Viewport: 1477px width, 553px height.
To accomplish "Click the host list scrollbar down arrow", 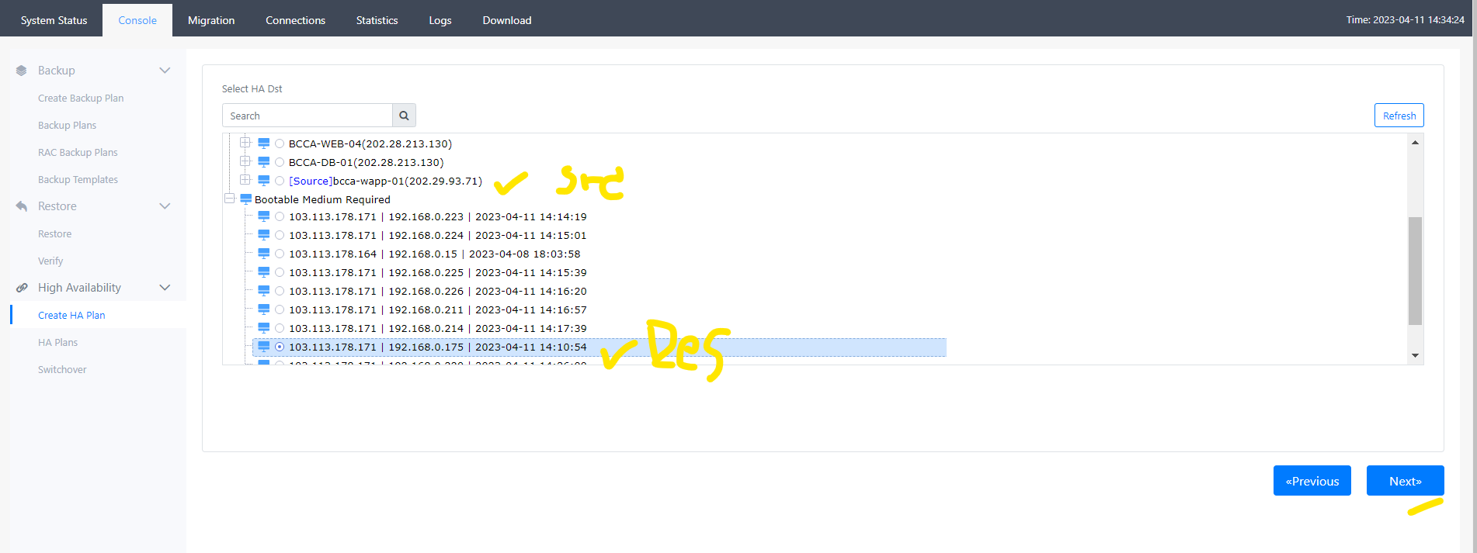I will (1416, 356).
